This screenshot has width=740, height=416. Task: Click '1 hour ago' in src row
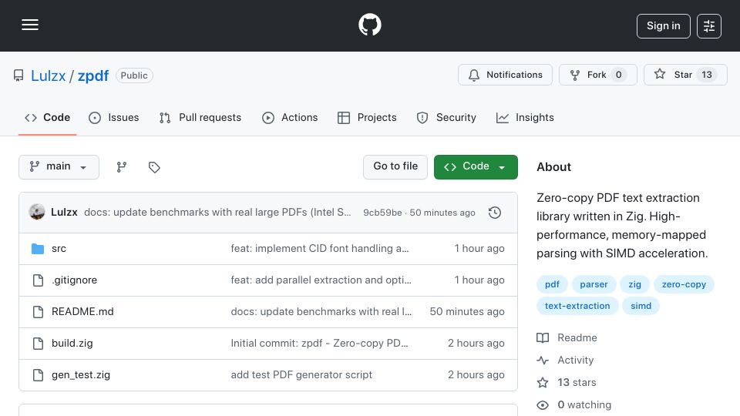479,249
